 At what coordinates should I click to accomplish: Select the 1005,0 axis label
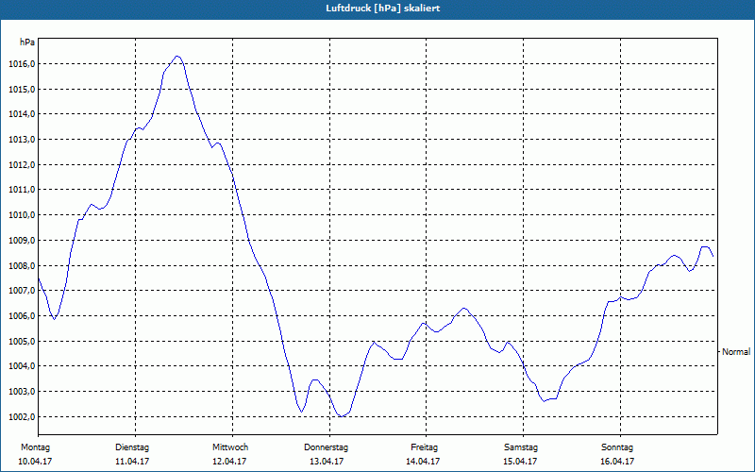[20, 342]
